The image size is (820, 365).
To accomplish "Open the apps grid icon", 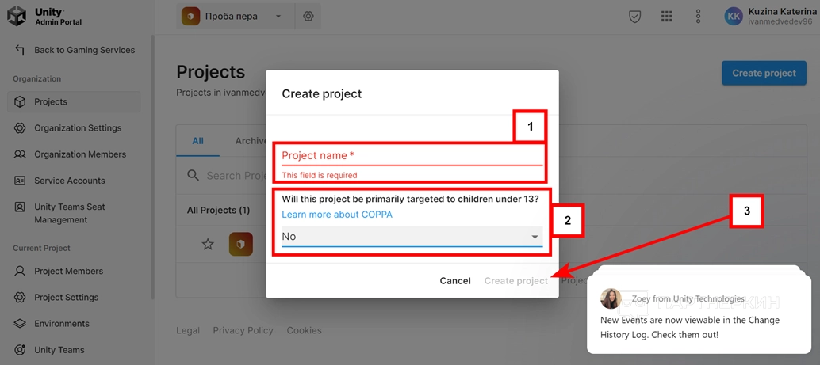I will [x=666, y=17].
